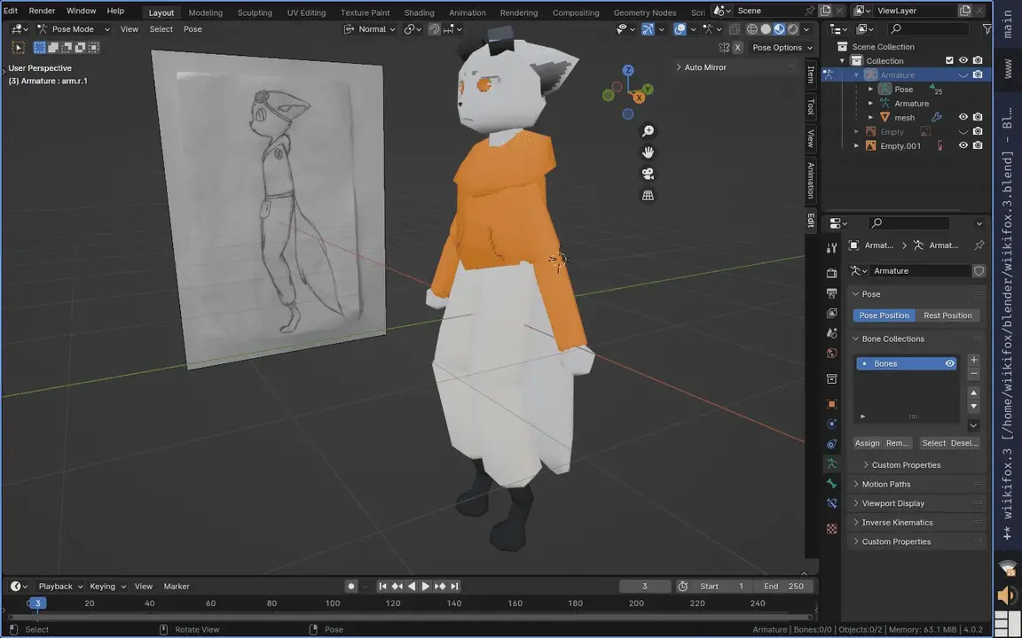
Task: Open the Output properties printer icon
Action: pos(831,293)
